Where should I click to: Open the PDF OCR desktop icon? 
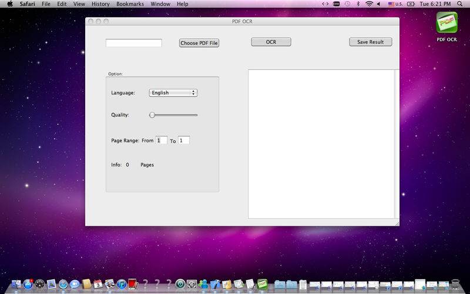pyautogui.click(x=446, y=25)
